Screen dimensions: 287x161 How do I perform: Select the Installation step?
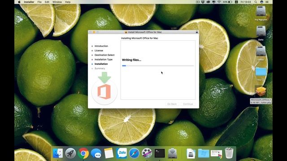coord(101,64)
